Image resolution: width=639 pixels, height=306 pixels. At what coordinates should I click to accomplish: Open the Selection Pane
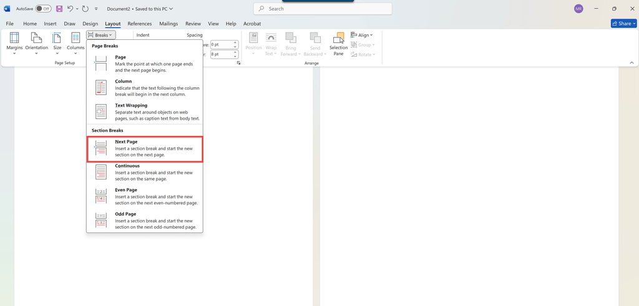click(339, 44)
